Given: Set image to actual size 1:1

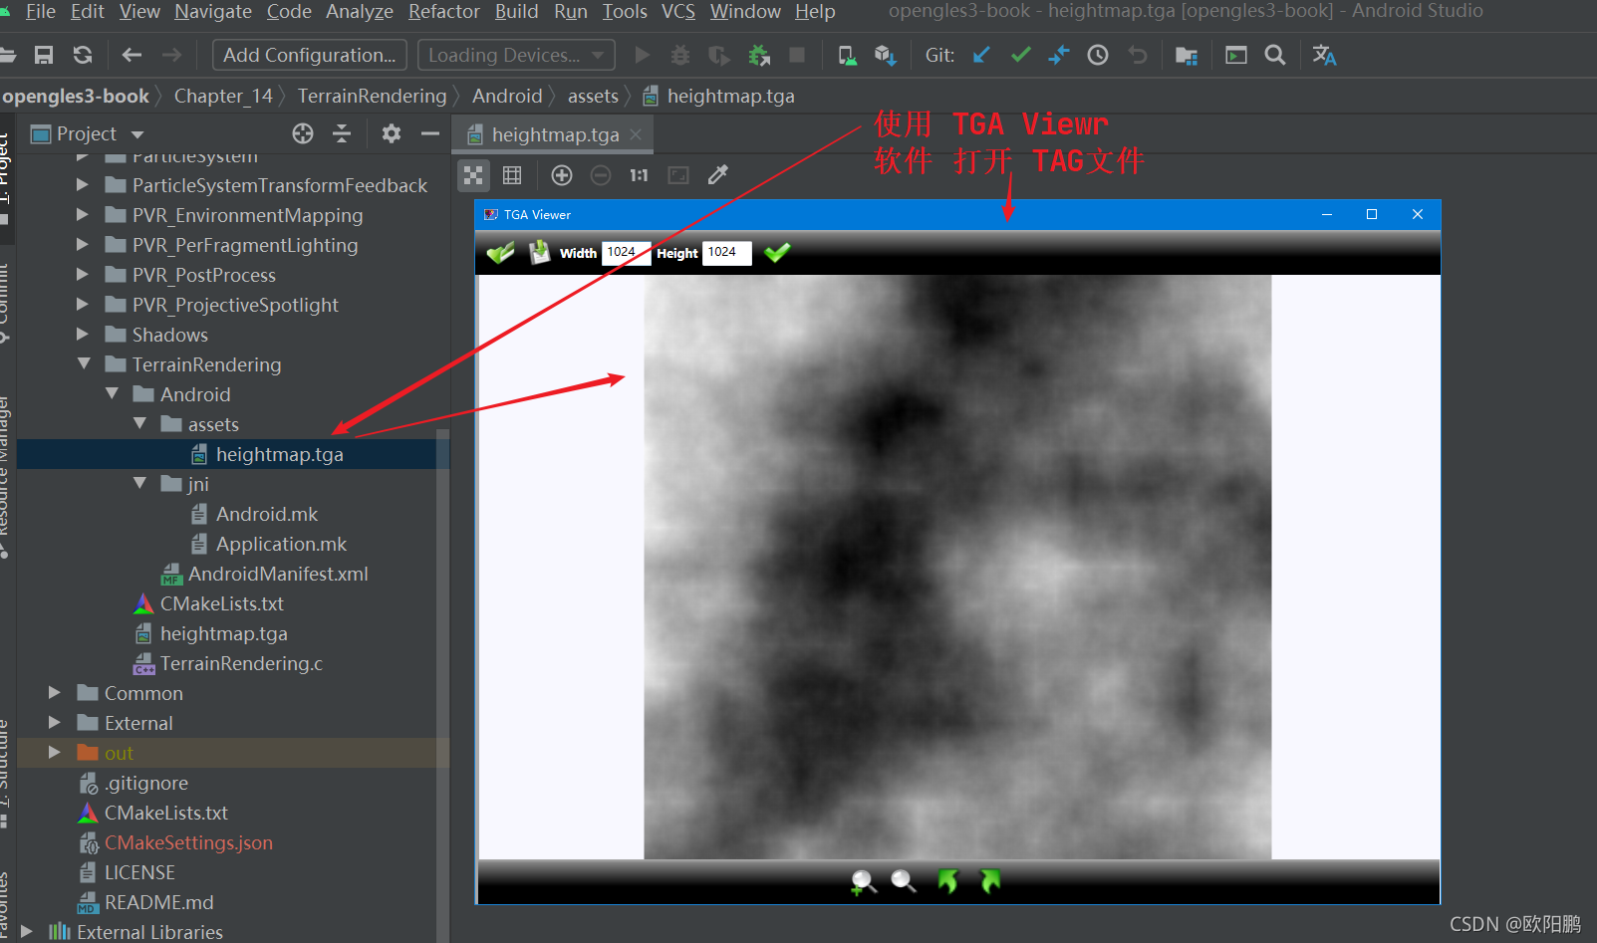Looking at the screenshot, I should tap(639, 175).
